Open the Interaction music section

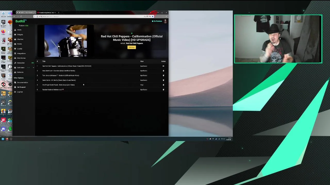[20, 63]
